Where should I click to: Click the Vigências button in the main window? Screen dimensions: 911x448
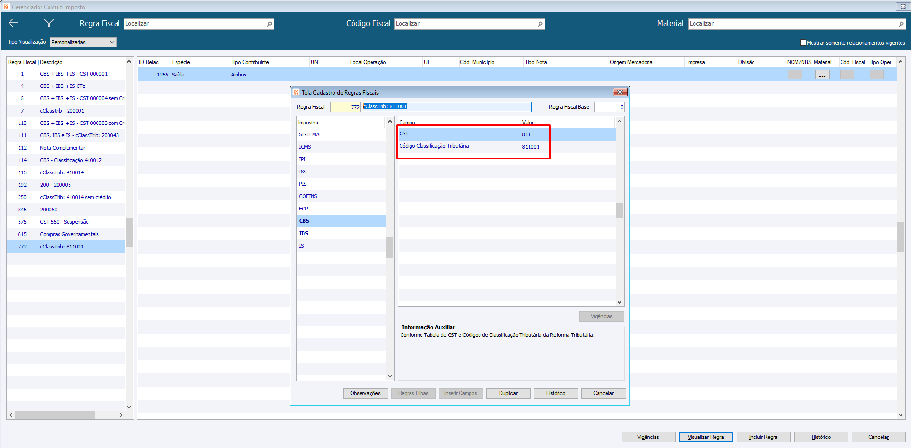click(x=648, y=437)
